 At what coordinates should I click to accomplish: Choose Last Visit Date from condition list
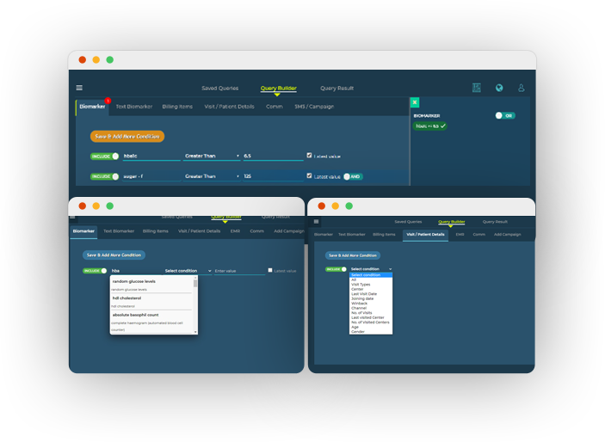tap(364, 294)
